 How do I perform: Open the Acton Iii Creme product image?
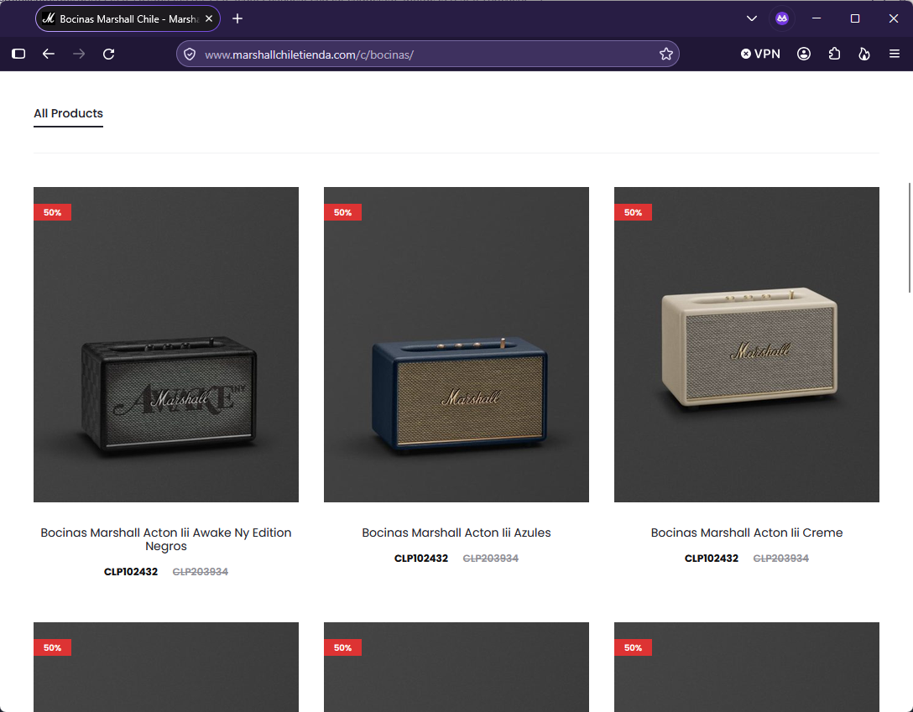(x=747, y=345)
